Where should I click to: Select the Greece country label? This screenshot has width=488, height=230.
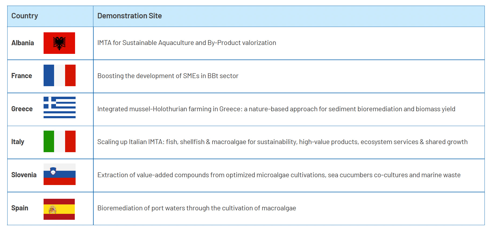click(22, 109)
